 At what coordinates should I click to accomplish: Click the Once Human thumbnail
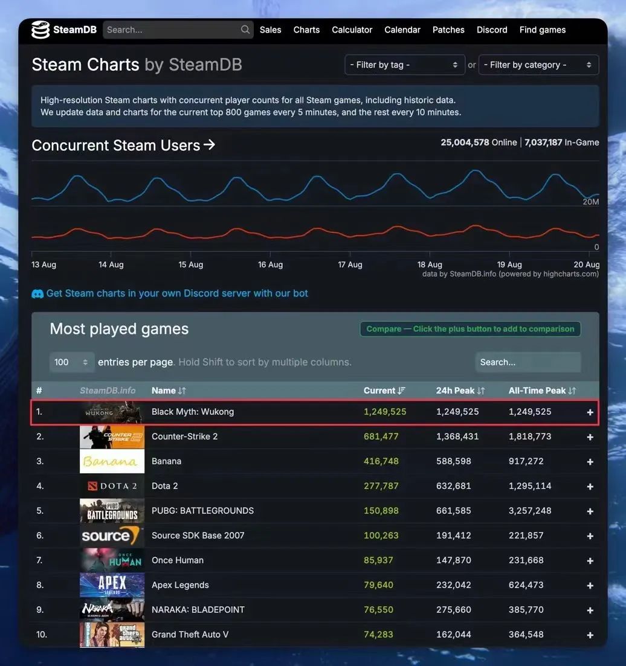pos(112,560)
